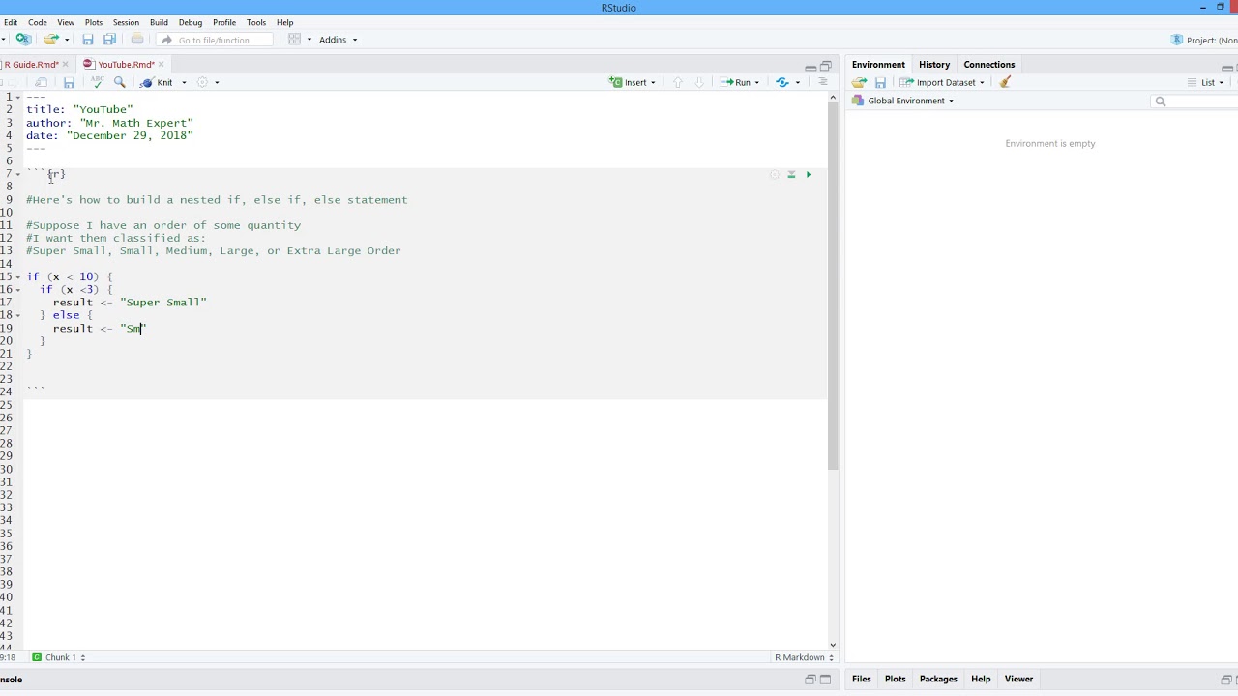
Task: Click run all chunks above icon
Action: pyautogui.click(x=791, y=174)
